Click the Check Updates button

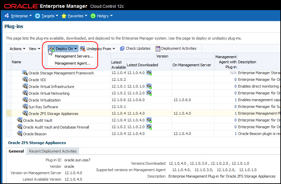[x=135, y=49]
